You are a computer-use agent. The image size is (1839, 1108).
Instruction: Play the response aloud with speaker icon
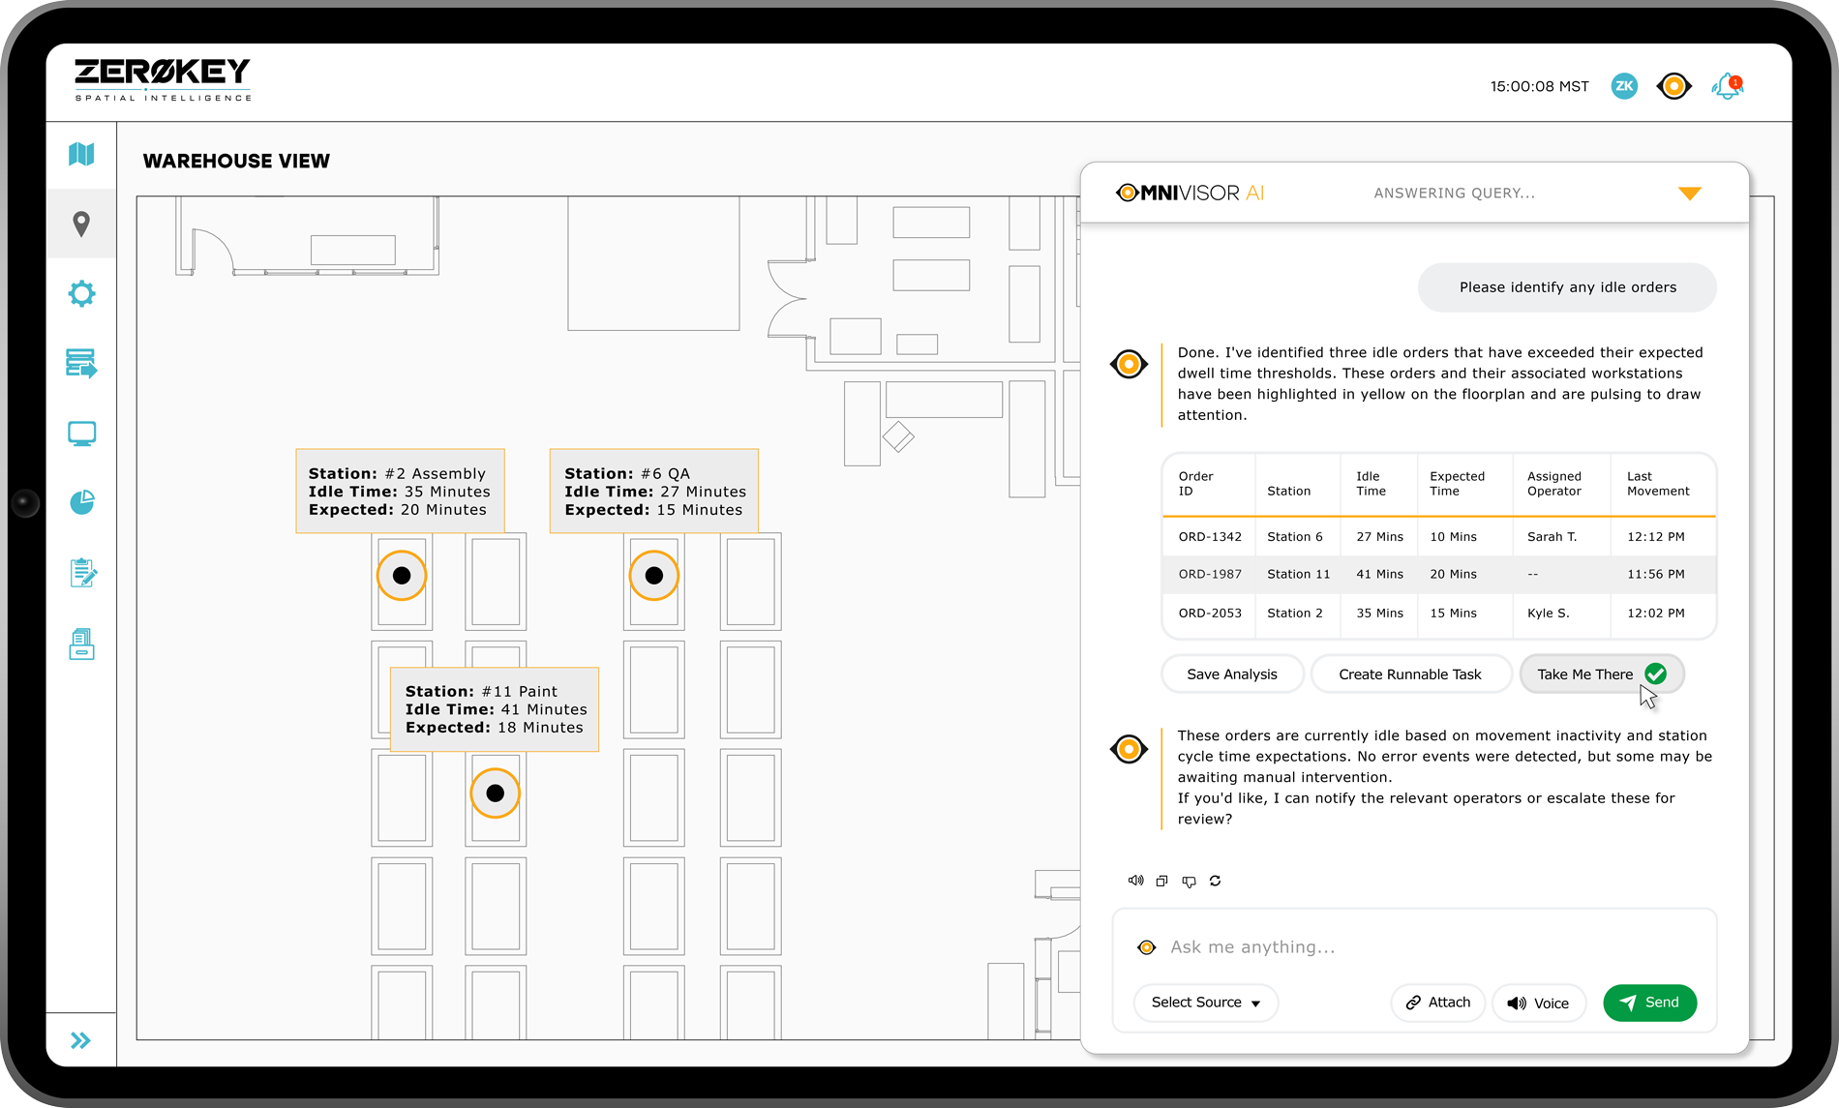(1135, 881)
